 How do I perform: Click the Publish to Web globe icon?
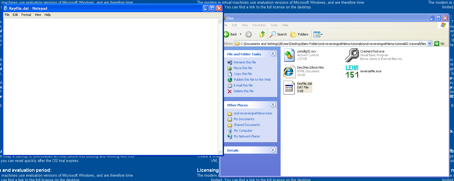pyautogui.click(x=230, y=80)
